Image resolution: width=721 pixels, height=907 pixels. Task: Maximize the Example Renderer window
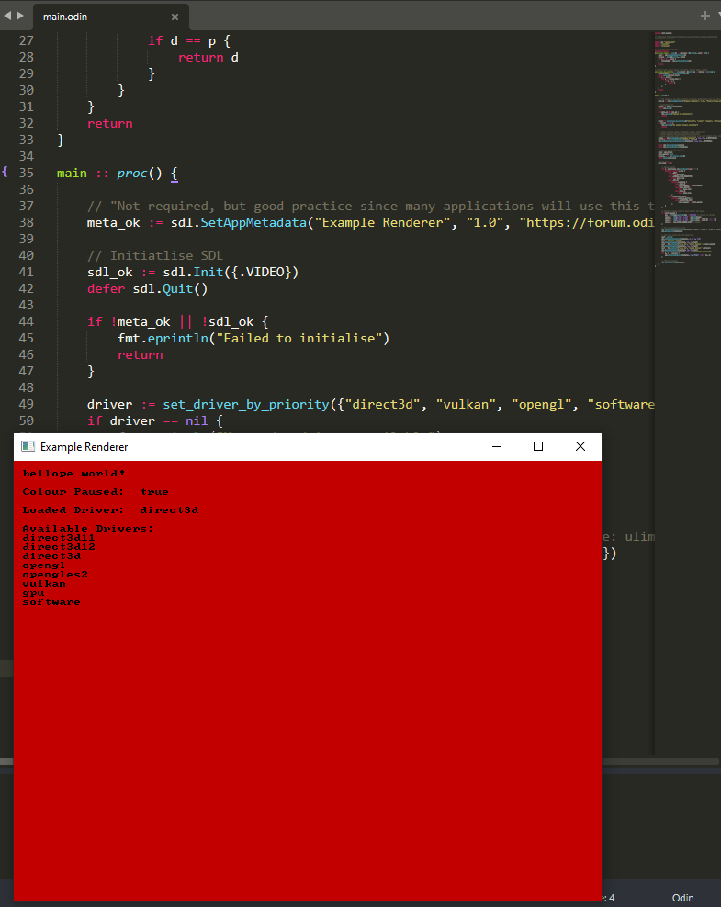point(538,446)
